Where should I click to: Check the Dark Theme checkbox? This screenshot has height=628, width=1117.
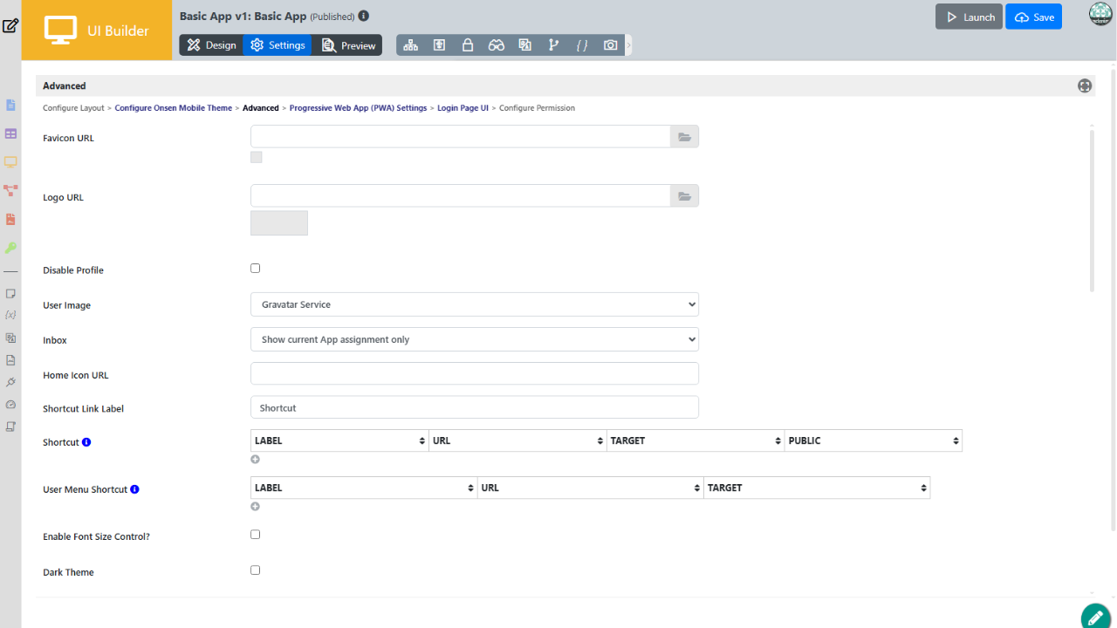coord(256,570)
